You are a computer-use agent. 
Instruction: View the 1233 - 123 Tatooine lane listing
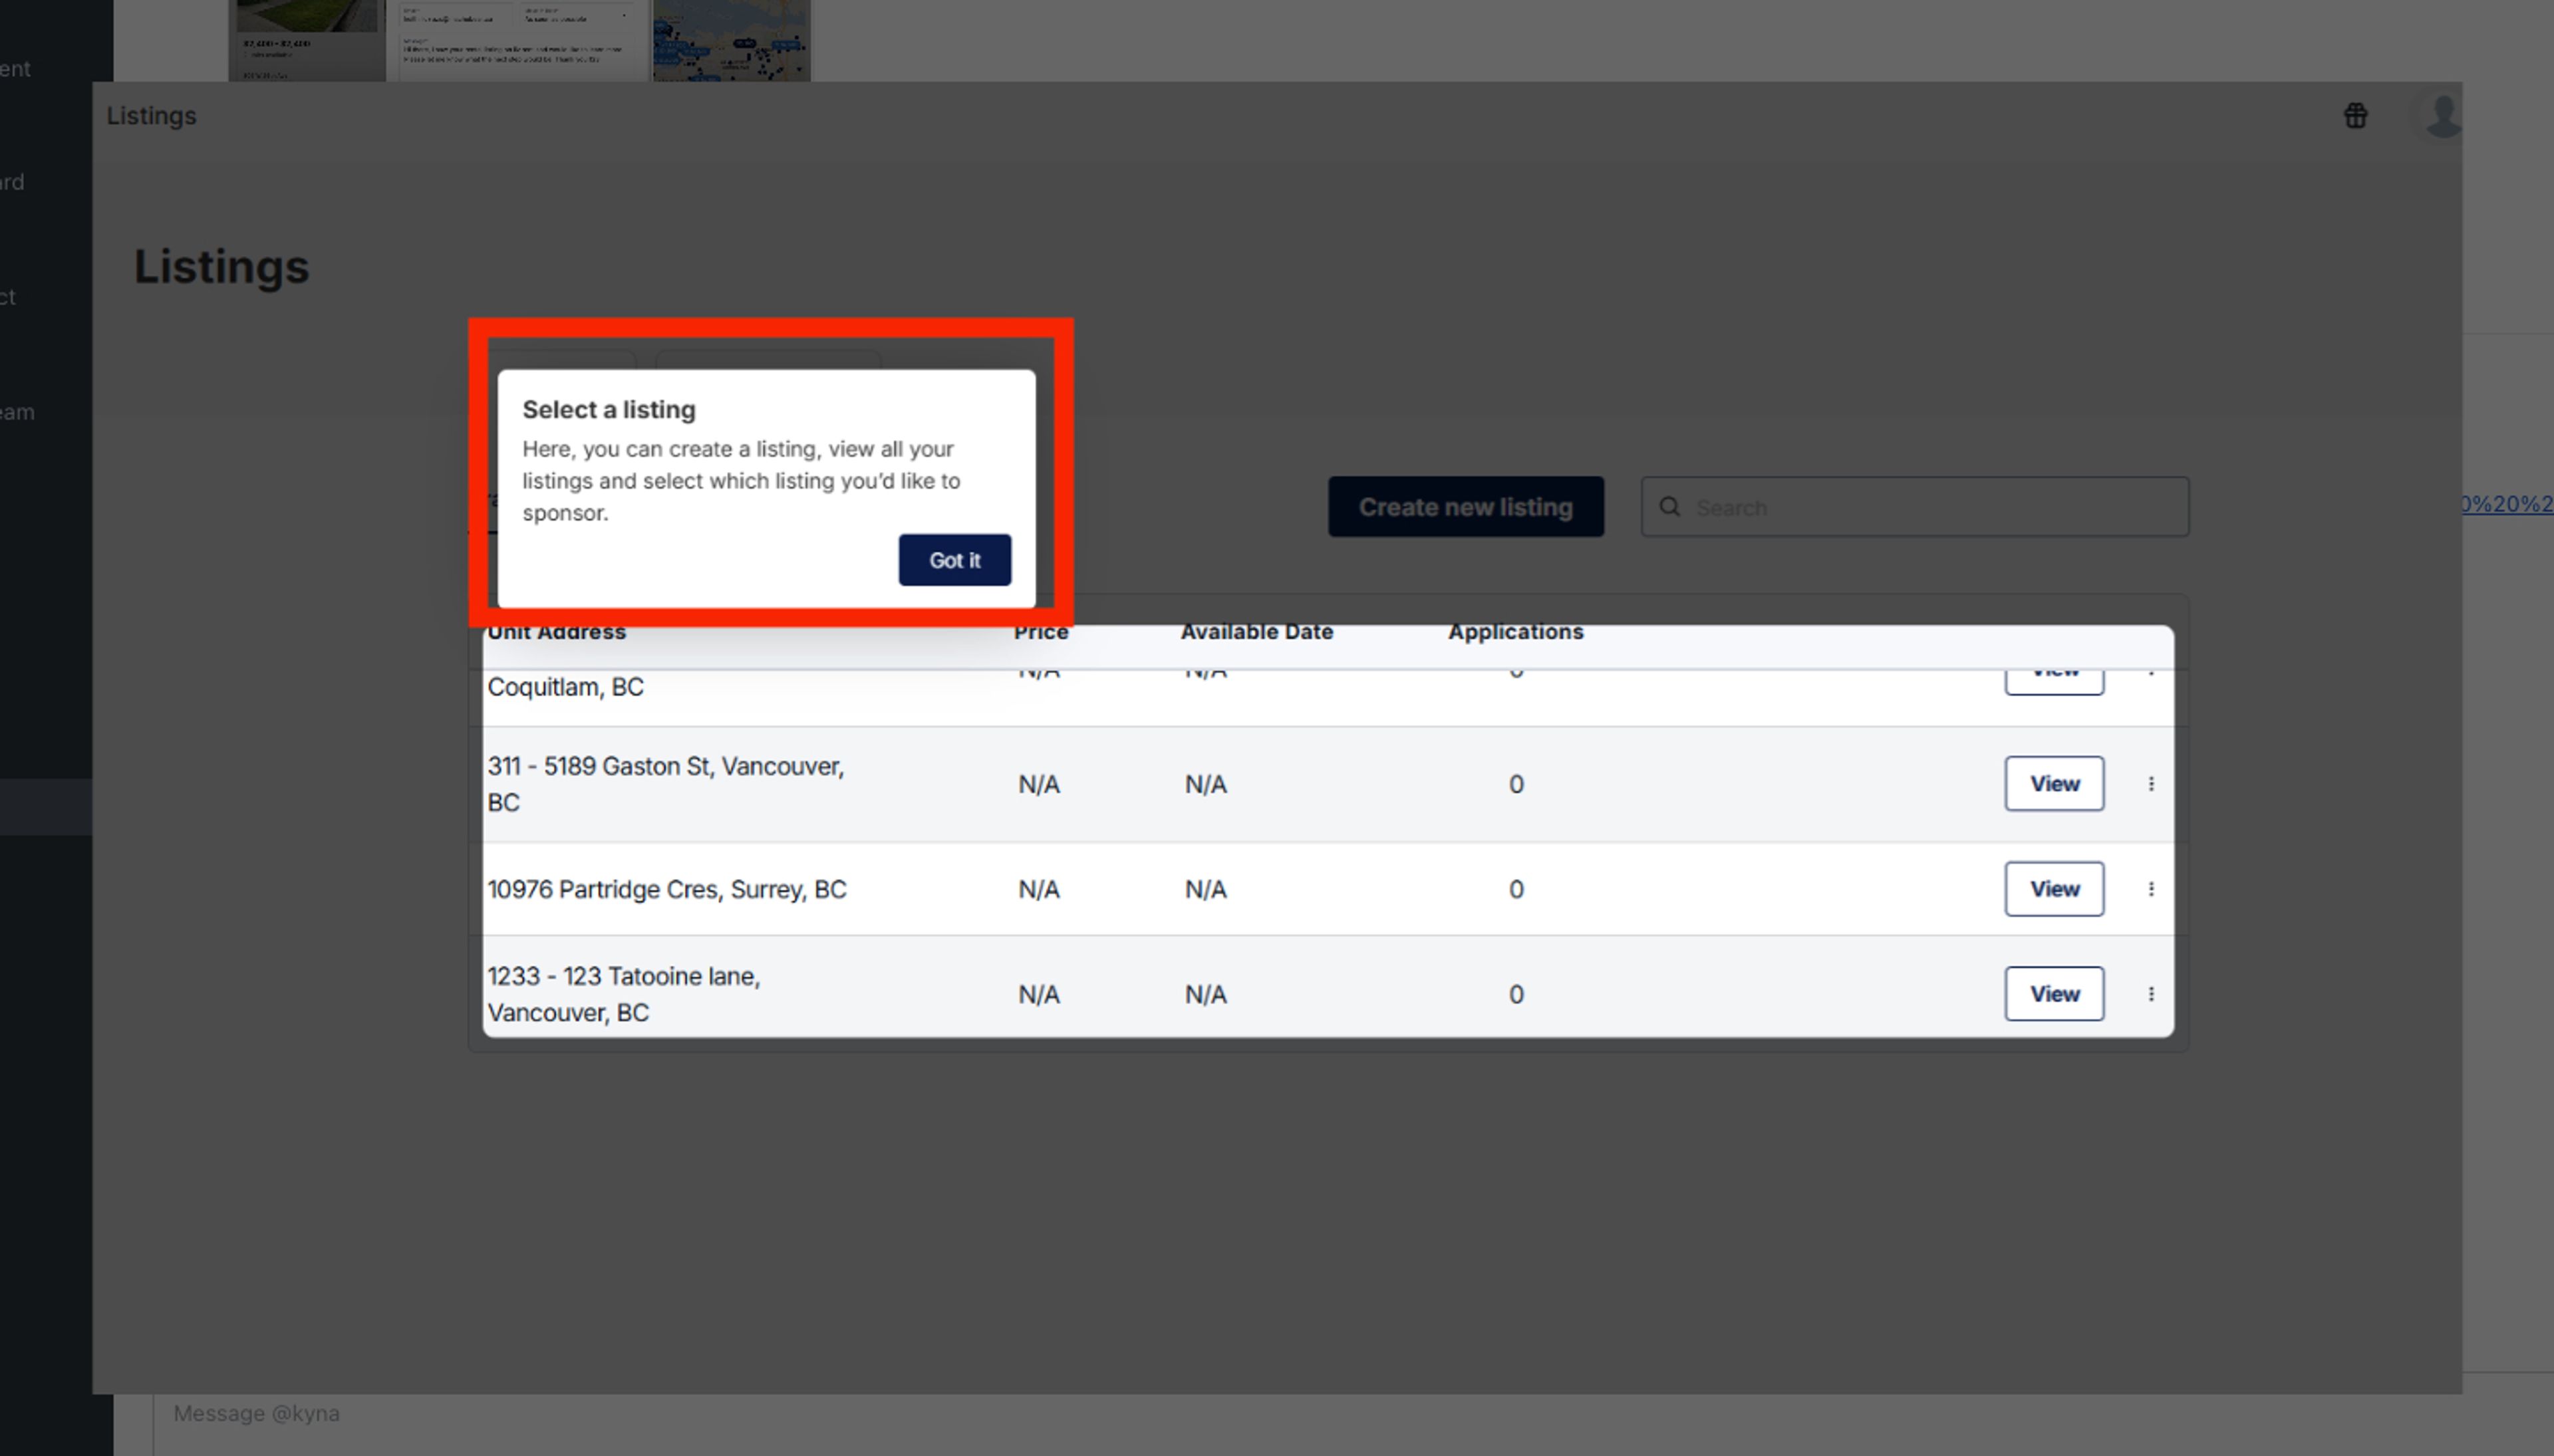2054,994
